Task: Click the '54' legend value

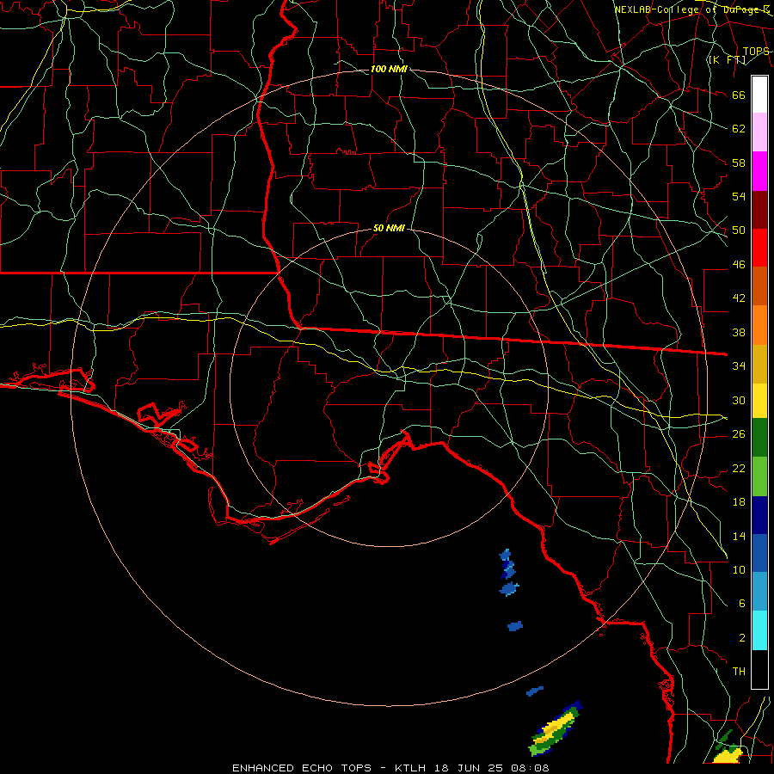Action: tap(739, 196)
